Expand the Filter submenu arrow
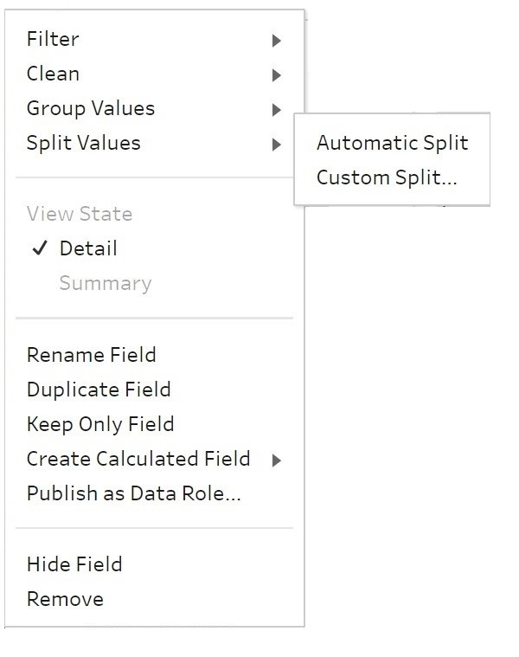 point(276,41)
